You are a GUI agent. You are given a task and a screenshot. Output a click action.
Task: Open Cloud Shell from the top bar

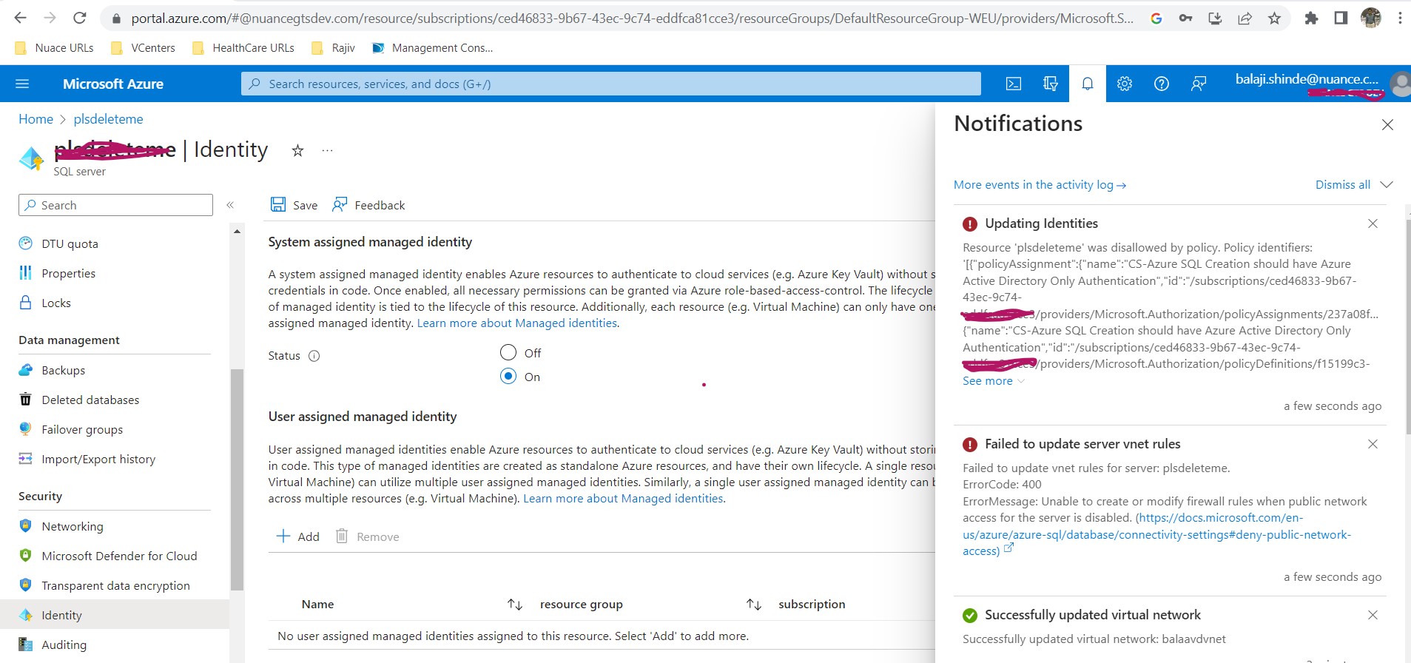[x=1014, y=84]
